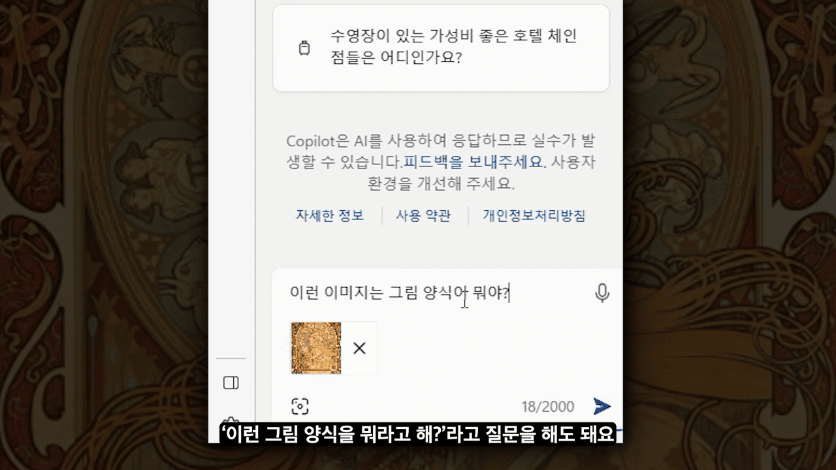The width and height of the screenshot is (836, 470).
Task: Open the screenshot capture icon below the image
Action: (x=300, y=407)
